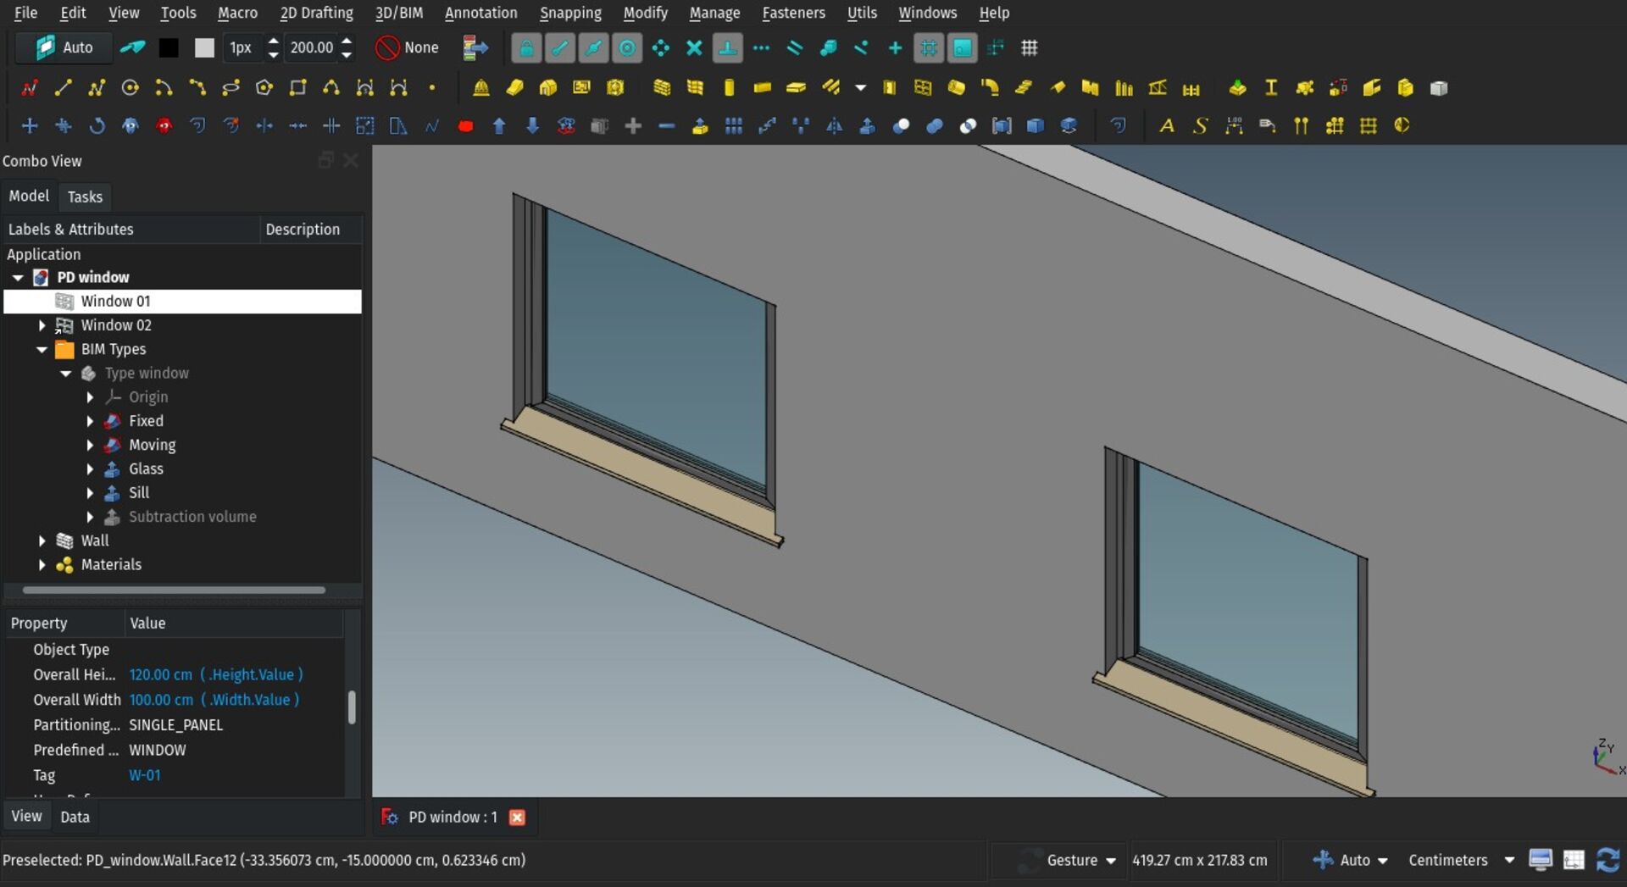
Task: Create a BIM Beam
Action: [763, 88]
